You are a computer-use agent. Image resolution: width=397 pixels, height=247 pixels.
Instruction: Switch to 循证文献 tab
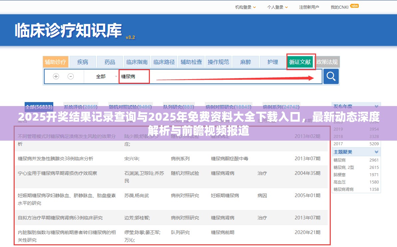tap(300, 62)
